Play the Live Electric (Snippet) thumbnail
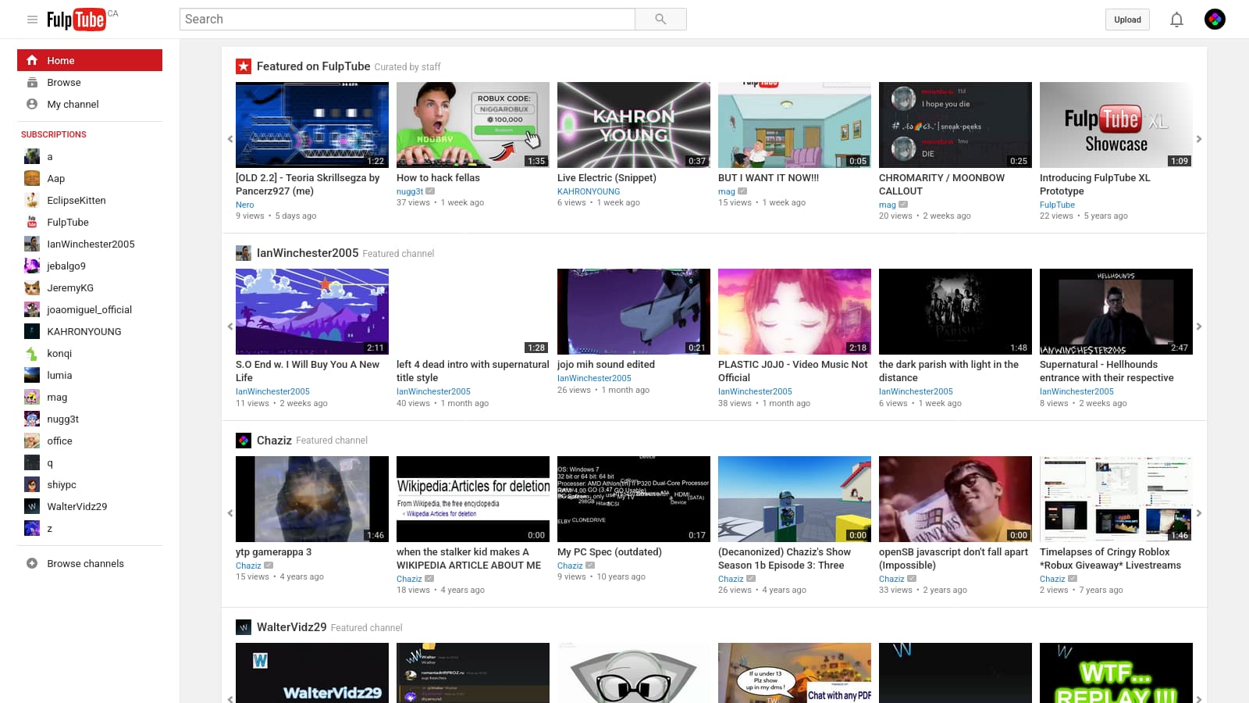 coord(633,125)
